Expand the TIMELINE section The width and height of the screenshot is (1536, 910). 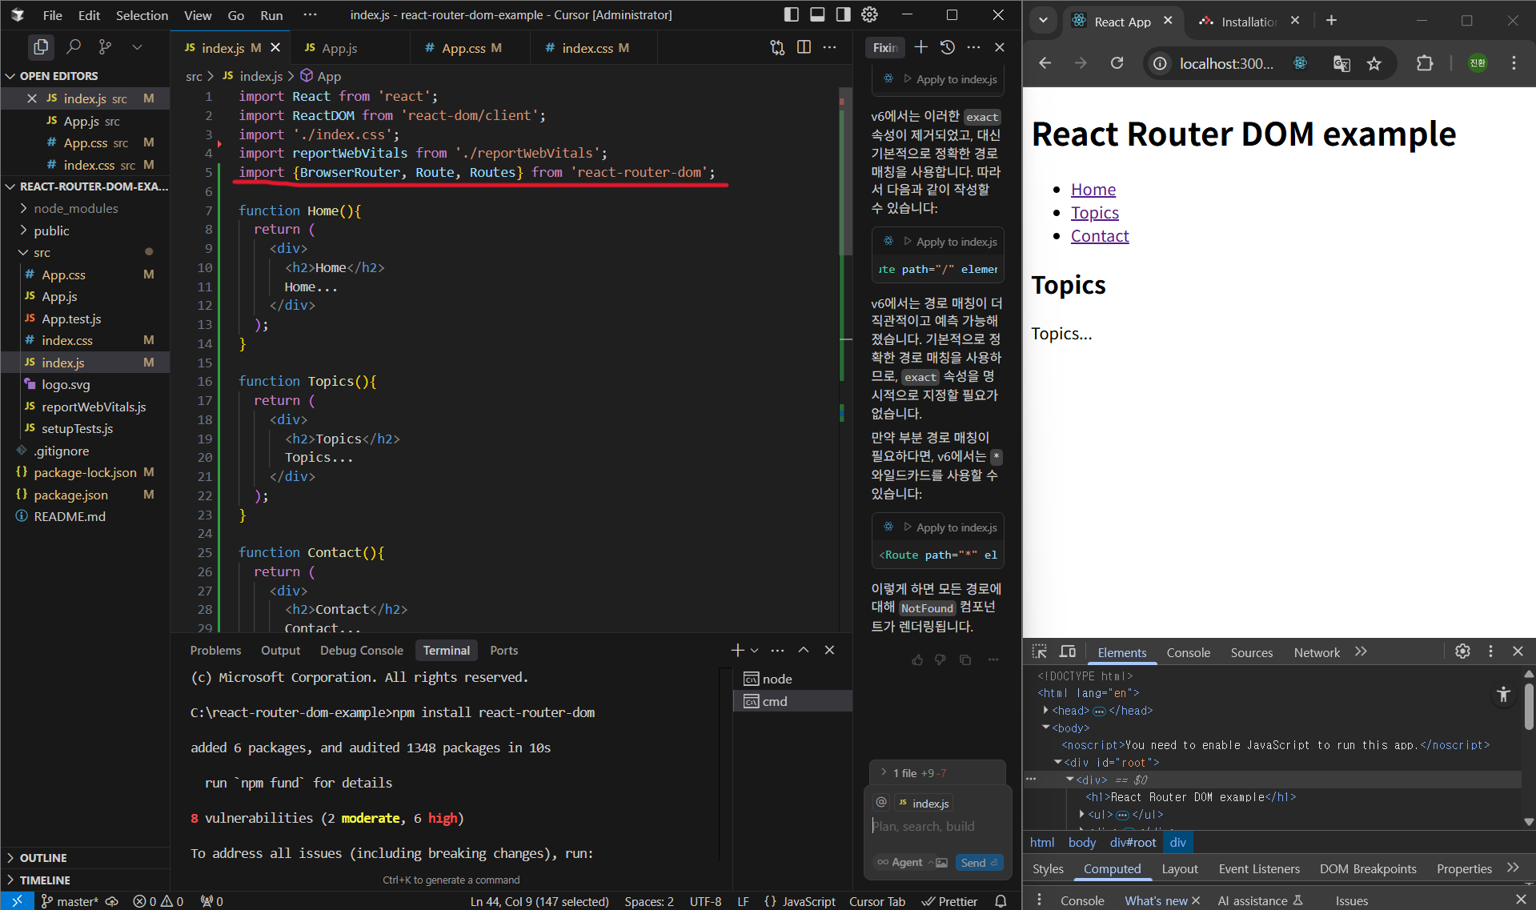point(85,880)
